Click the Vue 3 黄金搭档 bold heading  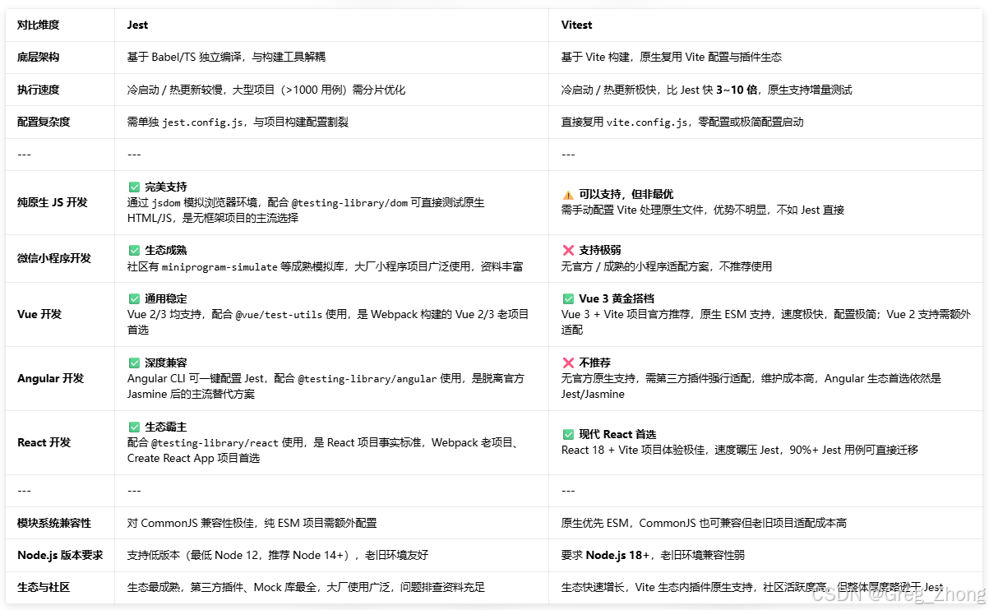[x=617, y=299]
